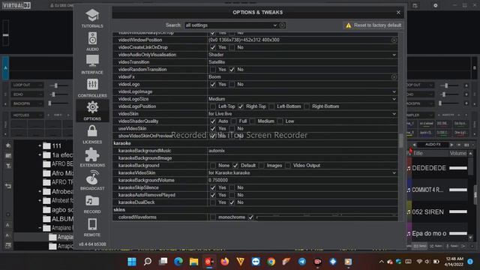Expand the videoSkin dropdown
This screenshot has height=270, width=480.
pos(394,114)
